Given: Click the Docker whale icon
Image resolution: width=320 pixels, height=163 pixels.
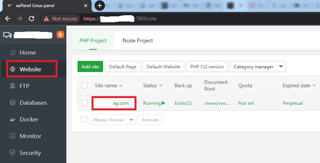Looking at the screenshot, I should (x=13, y=119).
